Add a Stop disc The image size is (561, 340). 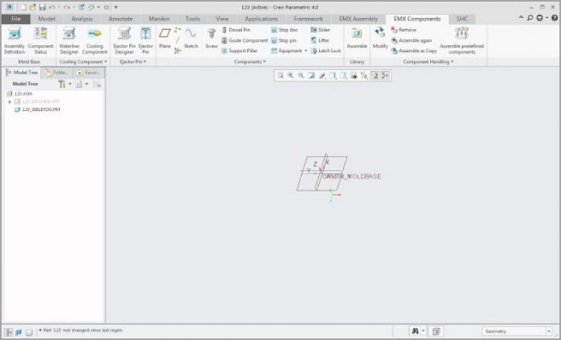coord(285,30)
